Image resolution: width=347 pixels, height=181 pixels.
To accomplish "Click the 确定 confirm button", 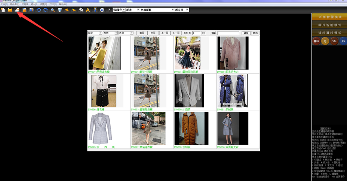I will coord(246,33).
